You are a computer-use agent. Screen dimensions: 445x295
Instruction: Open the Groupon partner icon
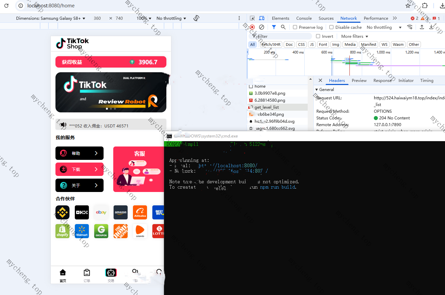coord(101,231)
